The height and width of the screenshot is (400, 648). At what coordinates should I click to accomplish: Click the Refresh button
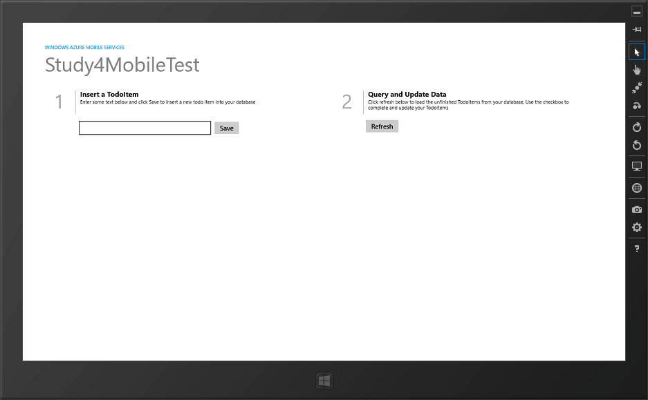382,126
